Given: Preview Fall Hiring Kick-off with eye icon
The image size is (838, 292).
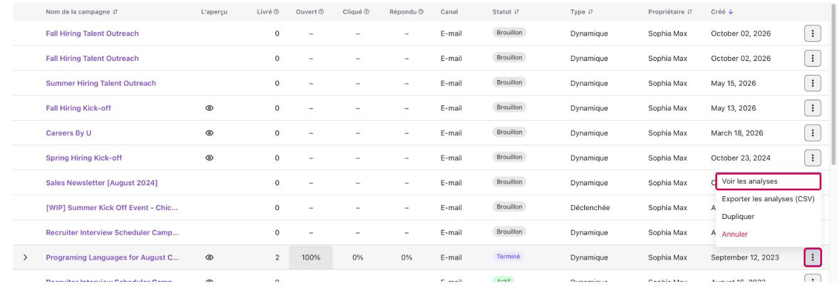Looking at the screenshot, I should click(x=209, y=108).
